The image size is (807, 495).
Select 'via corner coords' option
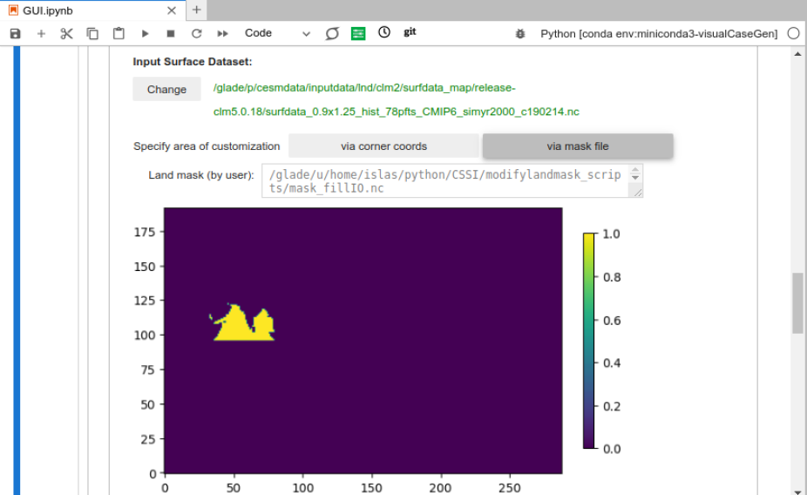coord(383,146)
